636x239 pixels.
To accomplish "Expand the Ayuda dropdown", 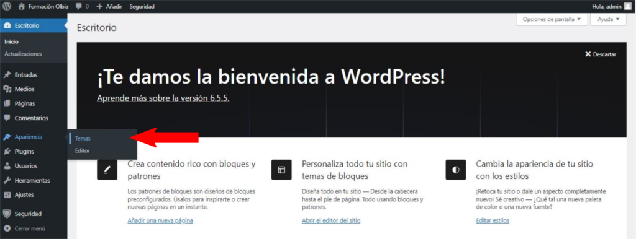I will (609, 19).
